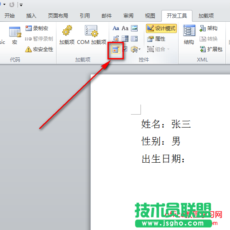Open the 宏 (Macros) button
The height and width of the screenshot is (230, 230).
point(15,36)
